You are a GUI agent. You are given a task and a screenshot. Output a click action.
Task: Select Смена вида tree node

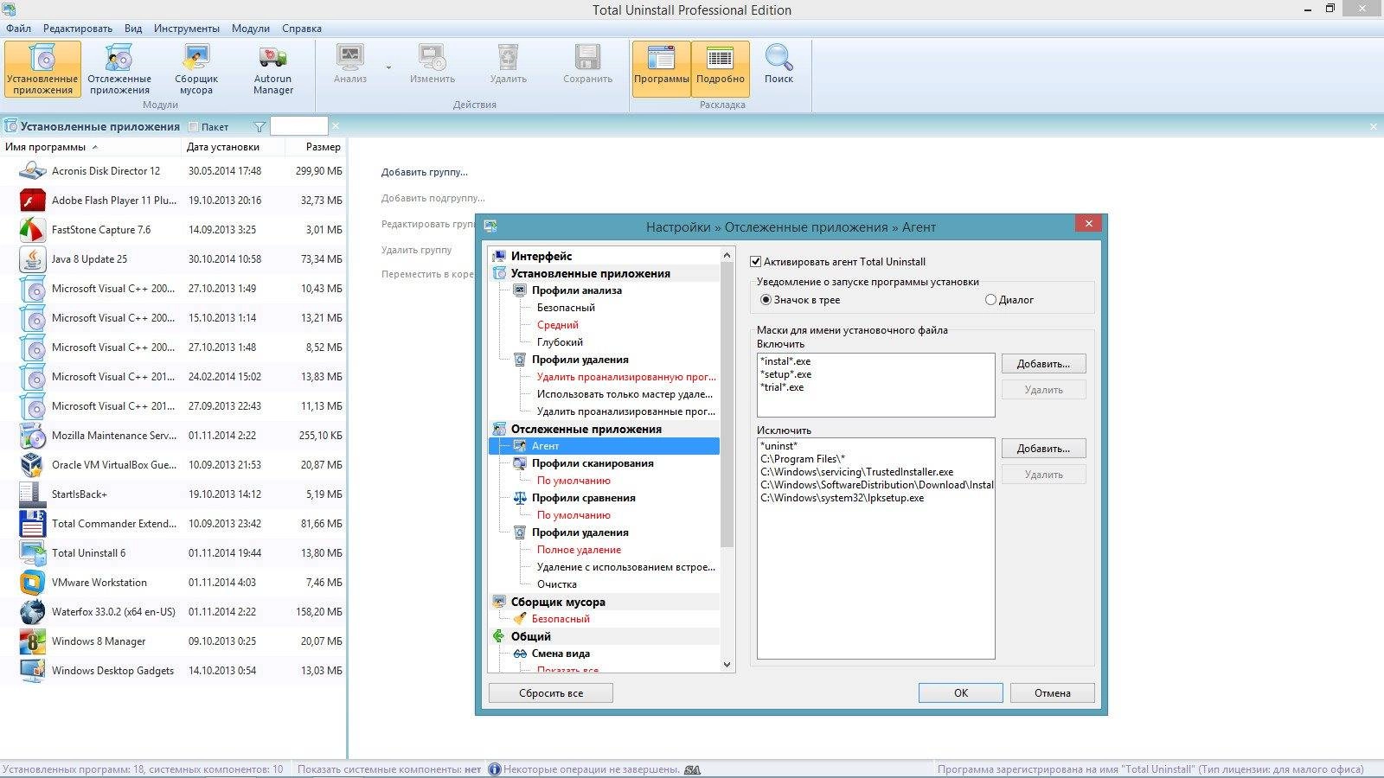point(561,654)
